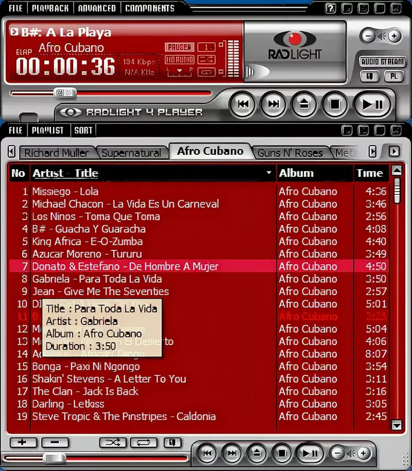Open the COMPONENTS menu
412x471 pixels.
150,8
